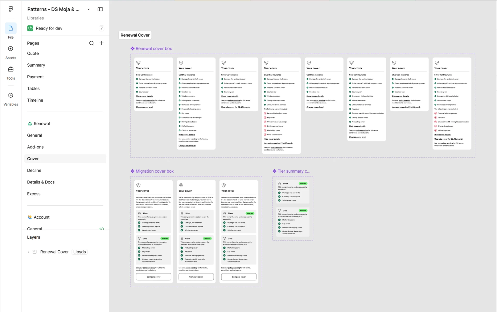
Task: Toggle the sidebar collapse panel icon
Action: [x=100, y=9]
